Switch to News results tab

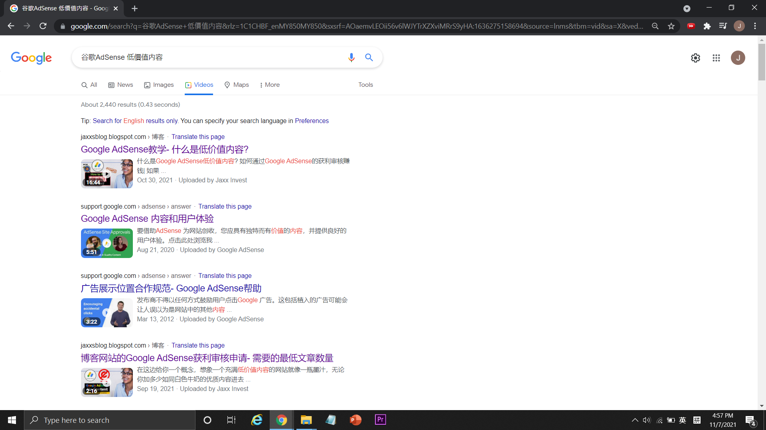(121, 85)
